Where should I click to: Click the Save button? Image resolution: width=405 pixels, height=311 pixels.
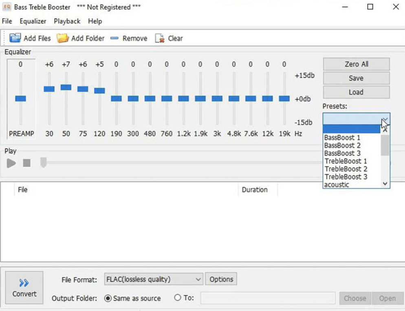pyautogui.click(x=357, y=78)
